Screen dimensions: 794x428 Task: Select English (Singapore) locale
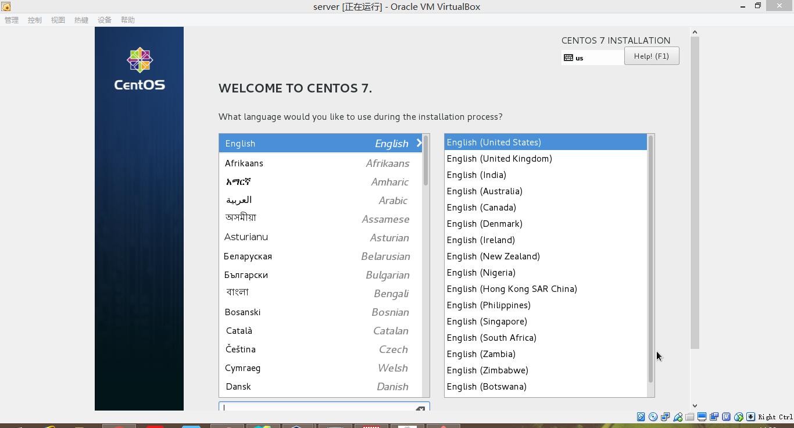click(x=546, y=321)
